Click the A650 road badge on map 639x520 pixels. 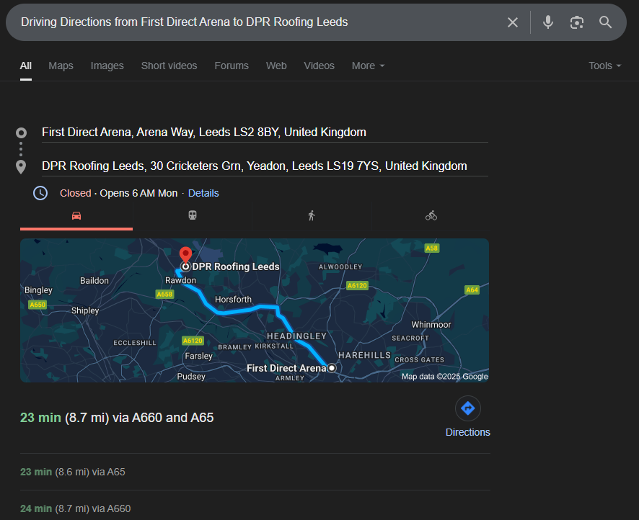(x=38, y=305)
